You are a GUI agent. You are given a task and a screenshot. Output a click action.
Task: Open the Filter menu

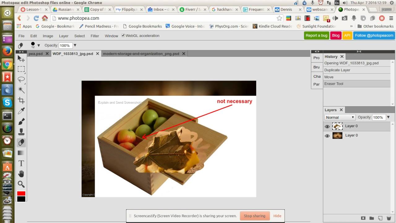pos(95,36)
